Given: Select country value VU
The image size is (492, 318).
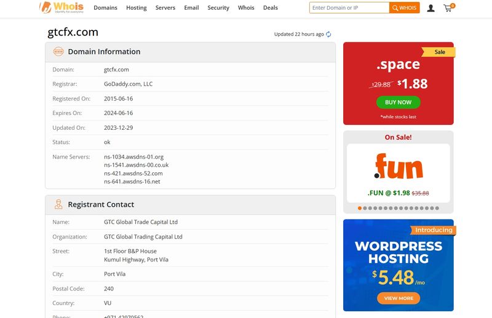Looking at the screenshot, I should pos(107,303).
